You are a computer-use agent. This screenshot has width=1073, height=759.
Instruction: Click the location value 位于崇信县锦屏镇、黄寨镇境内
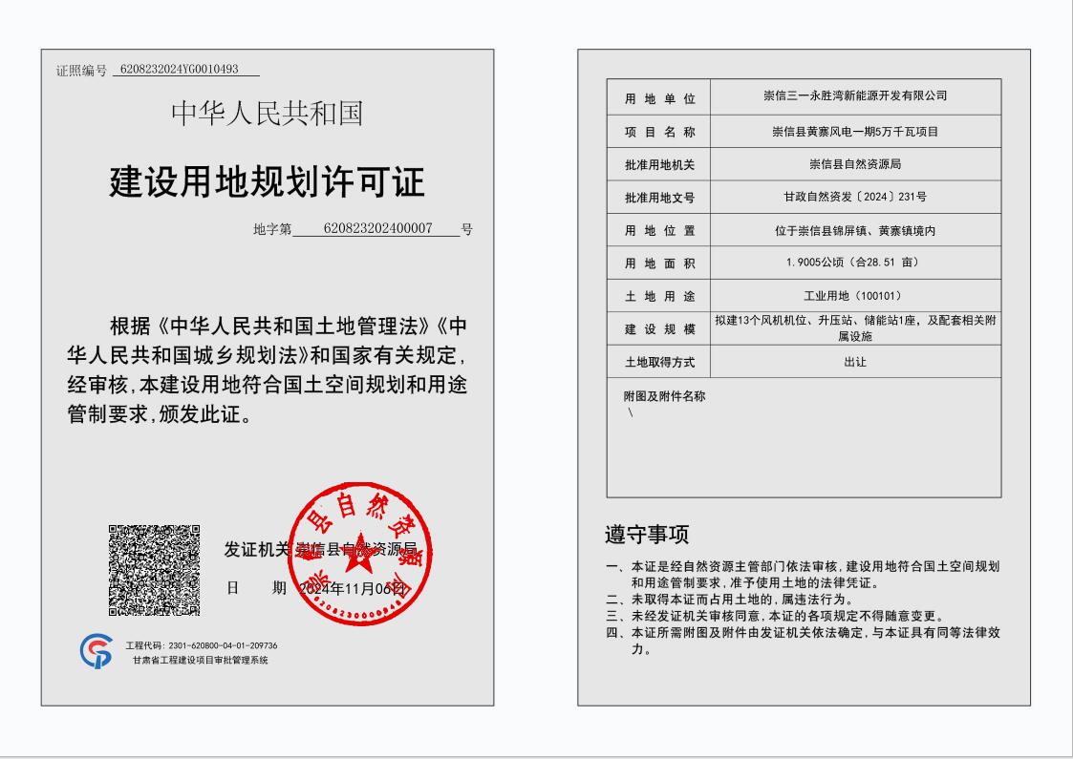[855, 230]
